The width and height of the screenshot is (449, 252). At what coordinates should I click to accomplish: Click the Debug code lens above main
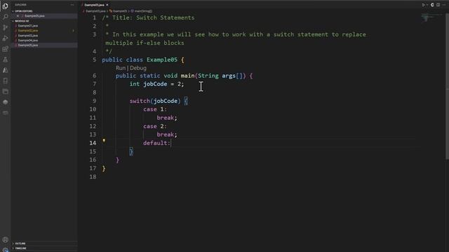pyautogui.click(x=138, y=68)
